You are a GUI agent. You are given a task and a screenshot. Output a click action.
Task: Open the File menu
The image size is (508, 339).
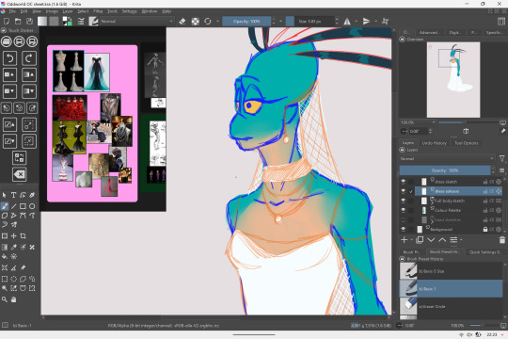coord(12,11)
